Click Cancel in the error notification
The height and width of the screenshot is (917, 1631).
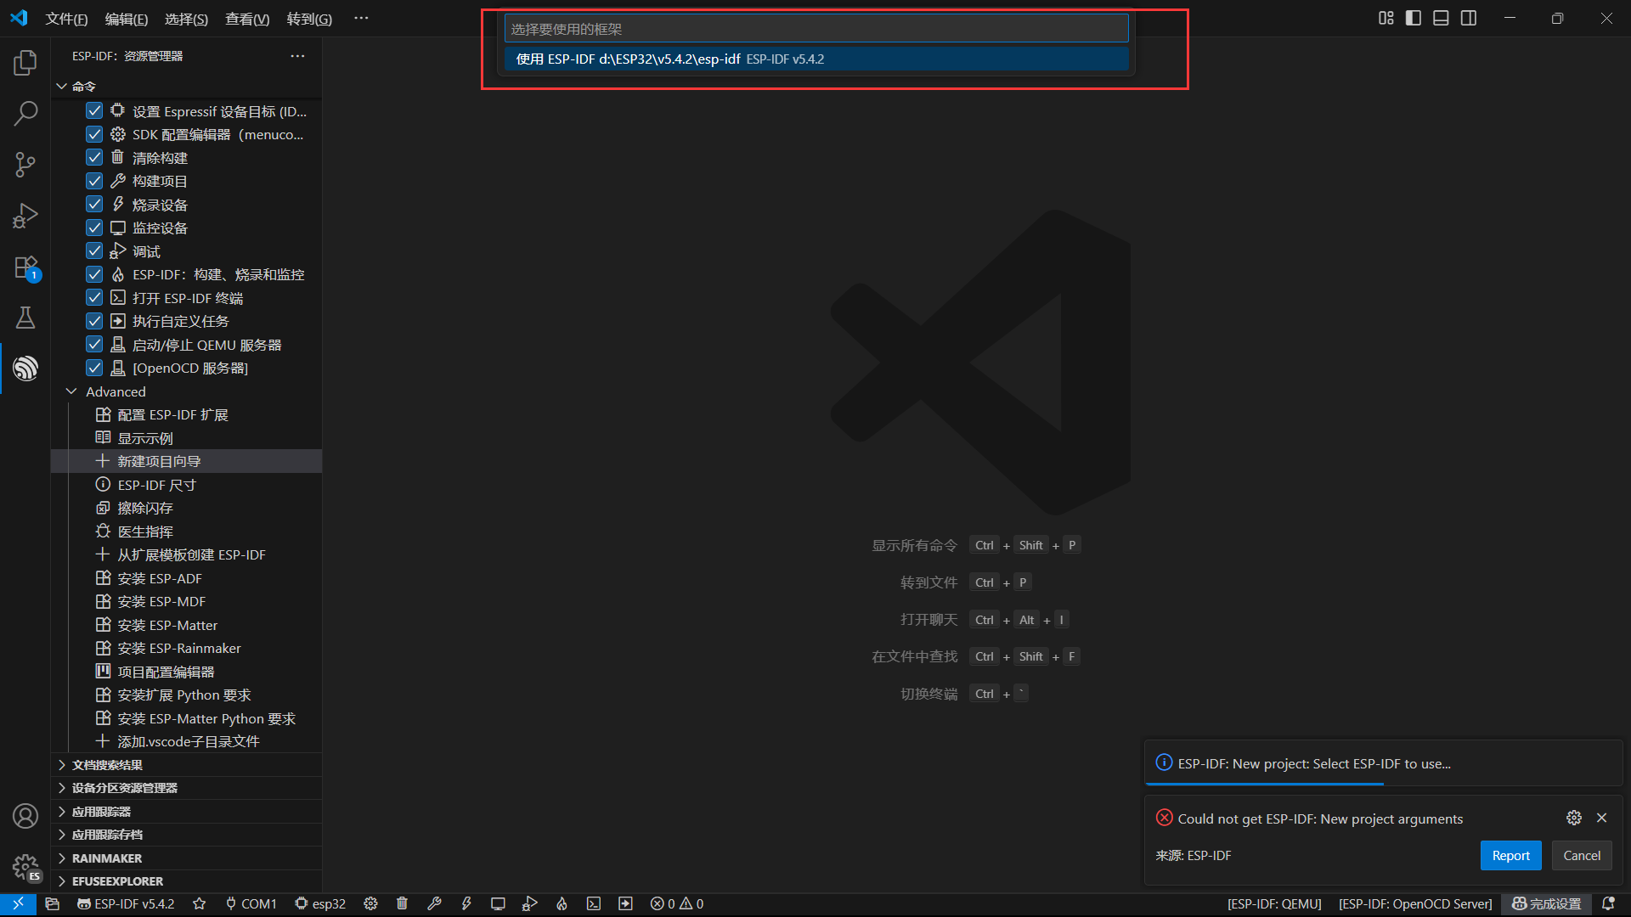(x=1582, y=856)
